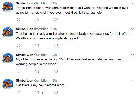
Task: Open the avatar on the 'older brother' tweet
Action: [x=8, y=58]
